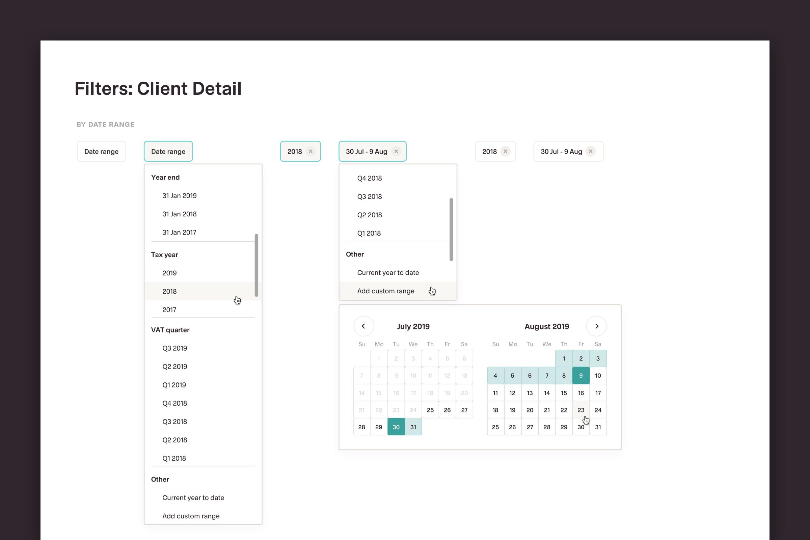Clear the rightmost 30 Jul - 9 Aug chip
Screen dimensions: 810x540
tap(590, 152)
